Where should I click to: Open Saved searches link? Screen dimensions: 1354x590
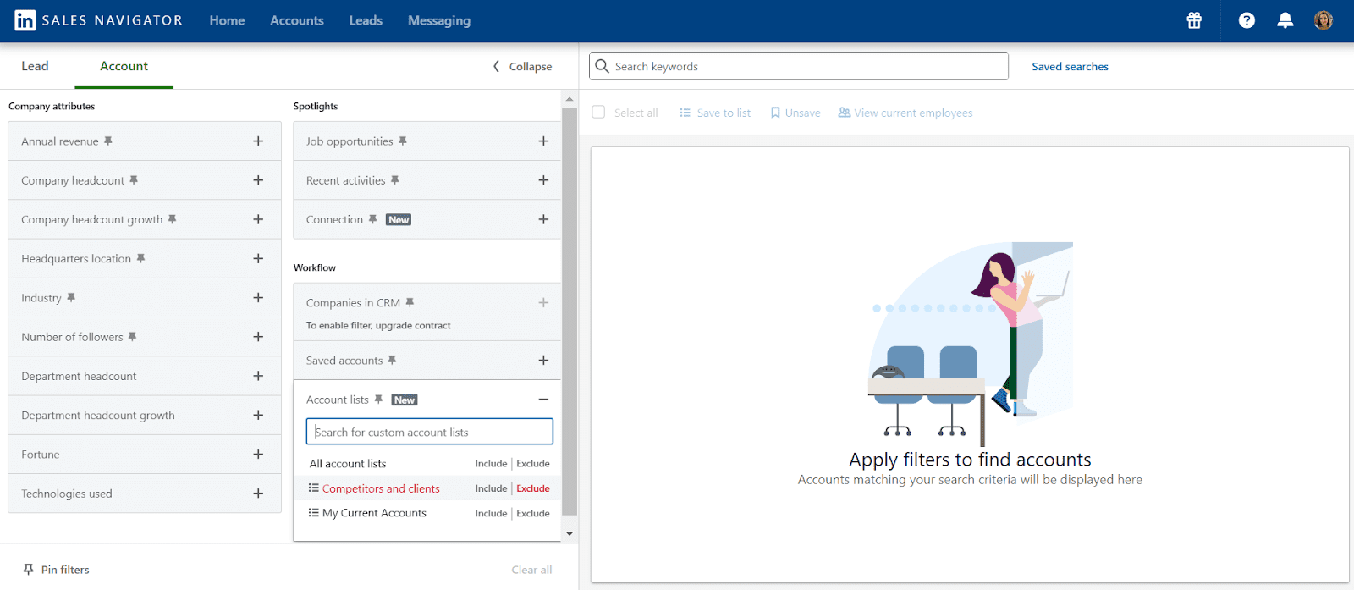coord(1070,67)
